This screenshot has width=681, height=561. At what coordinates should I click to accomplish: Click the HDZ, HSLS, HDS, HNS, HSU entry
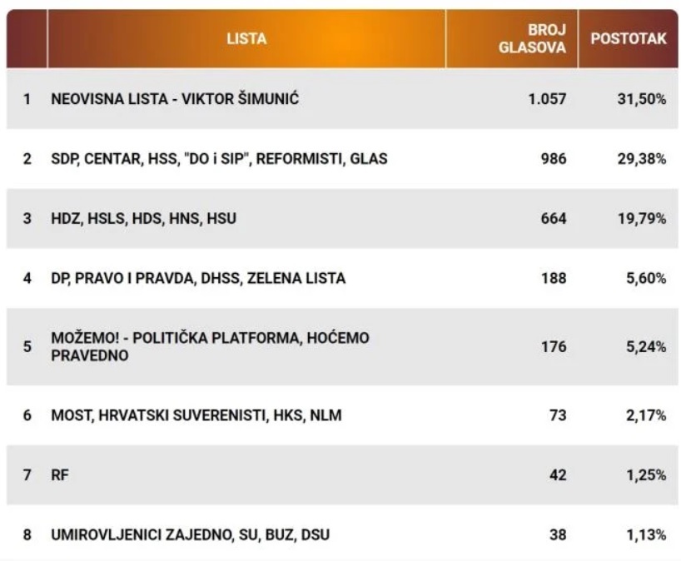tap(144, 218)
